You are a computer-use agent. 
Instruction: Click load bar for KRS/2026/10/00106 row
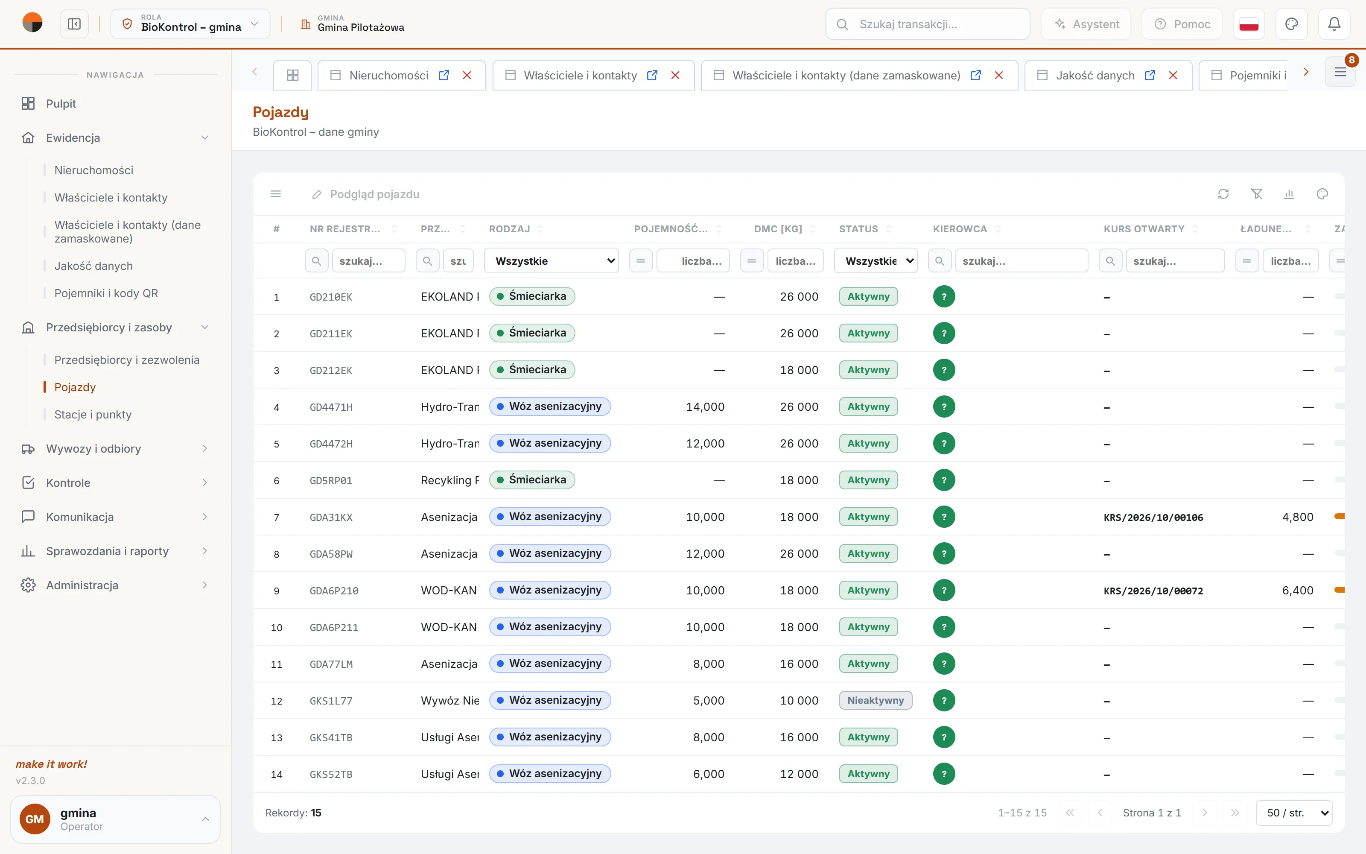coord(1339,516)
